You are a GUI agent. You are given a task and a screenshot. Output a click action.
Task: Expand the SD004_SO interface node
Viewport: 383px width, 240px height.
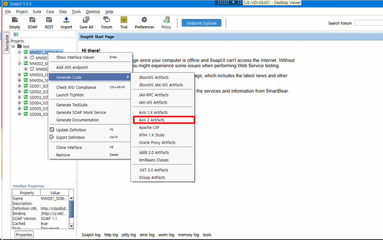tap(19, 103)
